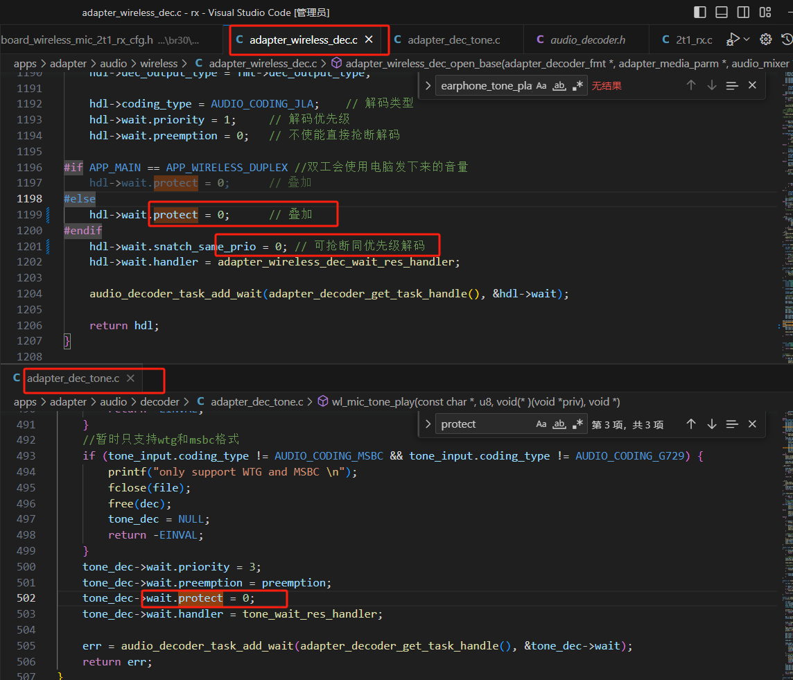Open the decoder folder breadcrumb
This screenshot has width=793, height=680.
[160, 402]
